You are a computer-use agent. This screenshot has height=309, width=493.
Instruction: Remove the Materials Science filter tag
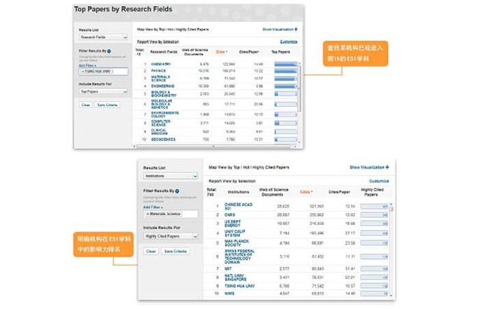[147, 214]
